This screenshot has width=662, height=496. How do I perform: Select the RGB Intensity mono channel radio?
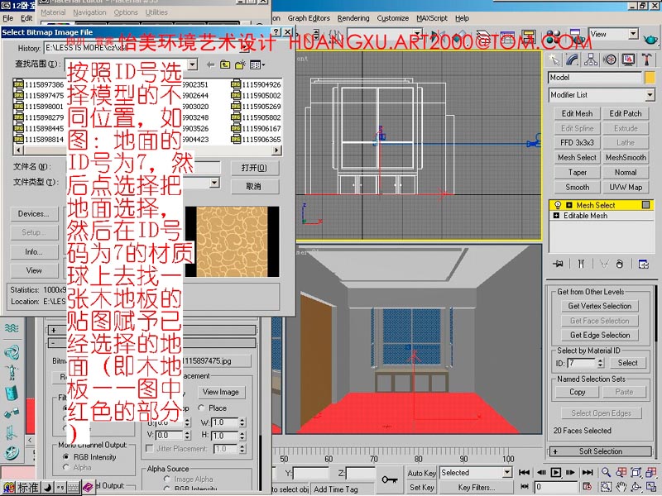click(66, 457)
